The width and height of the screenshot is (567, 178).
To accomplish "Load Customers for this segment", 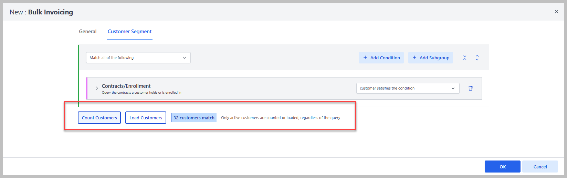I will tap(146, 118).
